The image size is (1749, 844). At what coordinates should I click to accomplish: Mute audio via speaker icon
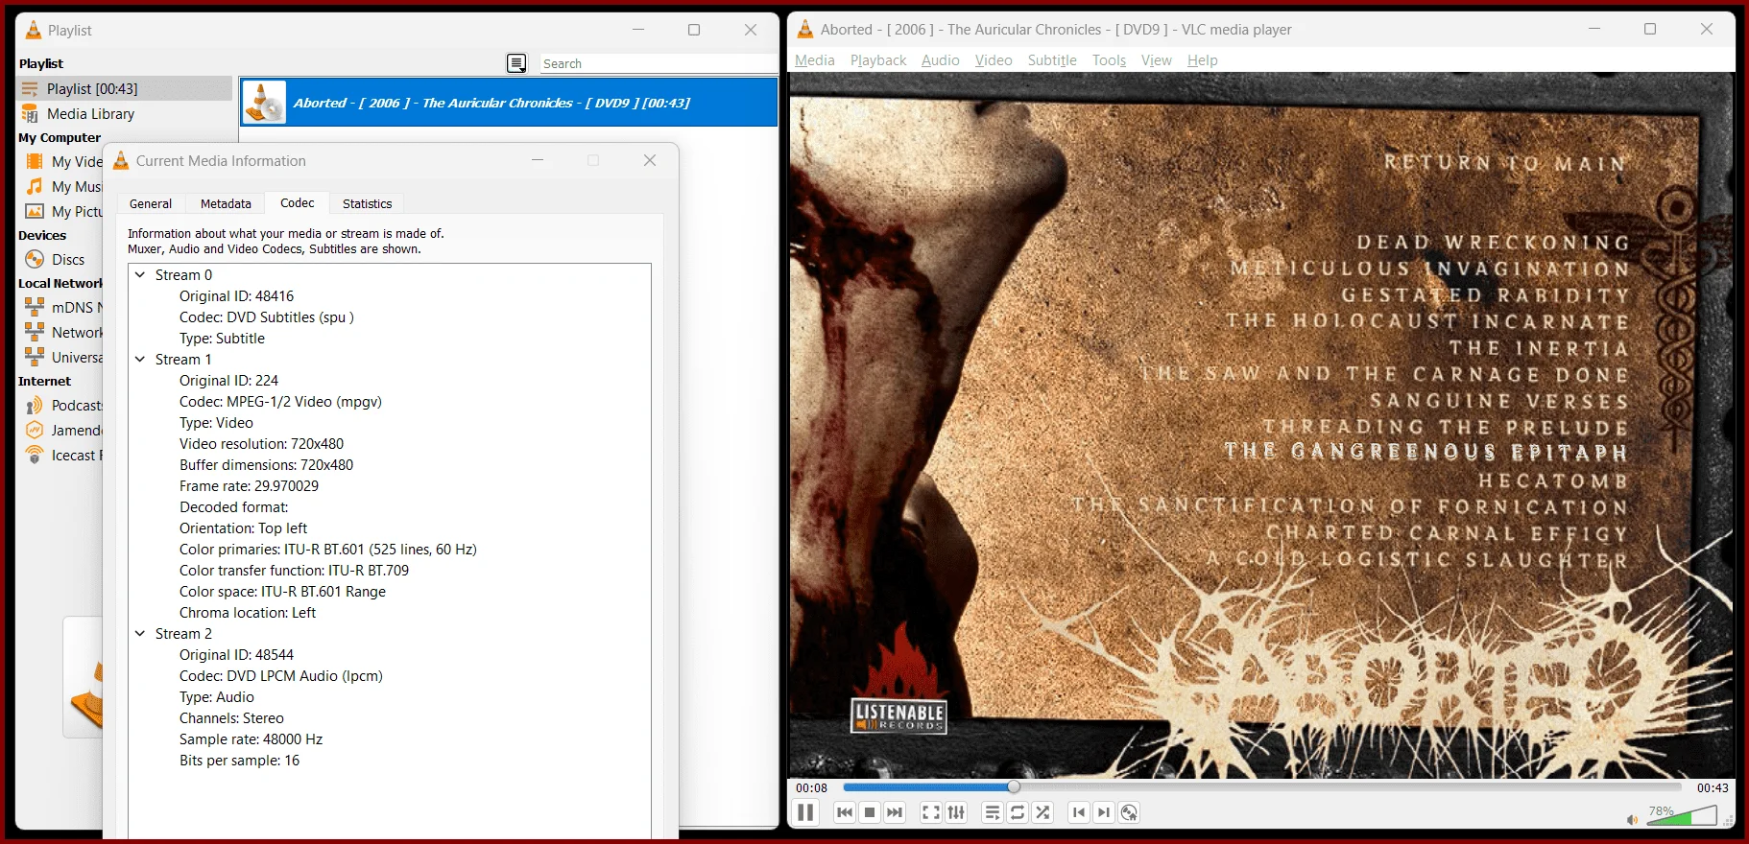coord(1632,819)
